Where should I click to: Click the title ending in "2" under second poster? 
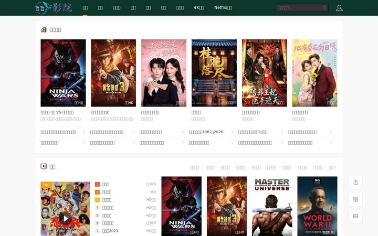(100, 112)
